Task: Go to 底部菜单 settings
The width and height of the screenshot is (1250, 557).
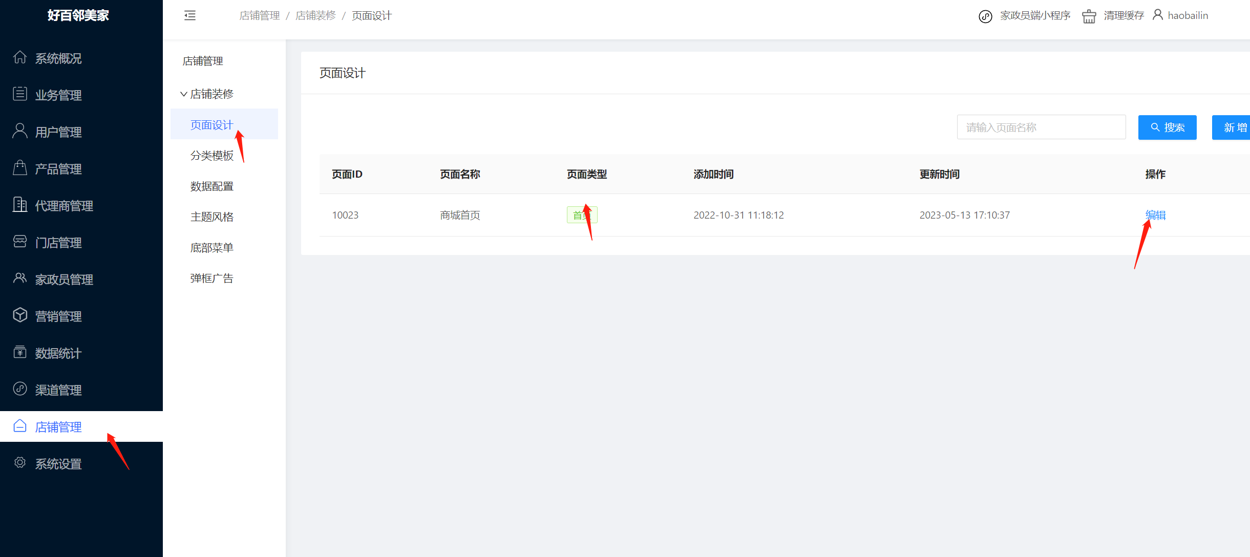Action: 212,248
